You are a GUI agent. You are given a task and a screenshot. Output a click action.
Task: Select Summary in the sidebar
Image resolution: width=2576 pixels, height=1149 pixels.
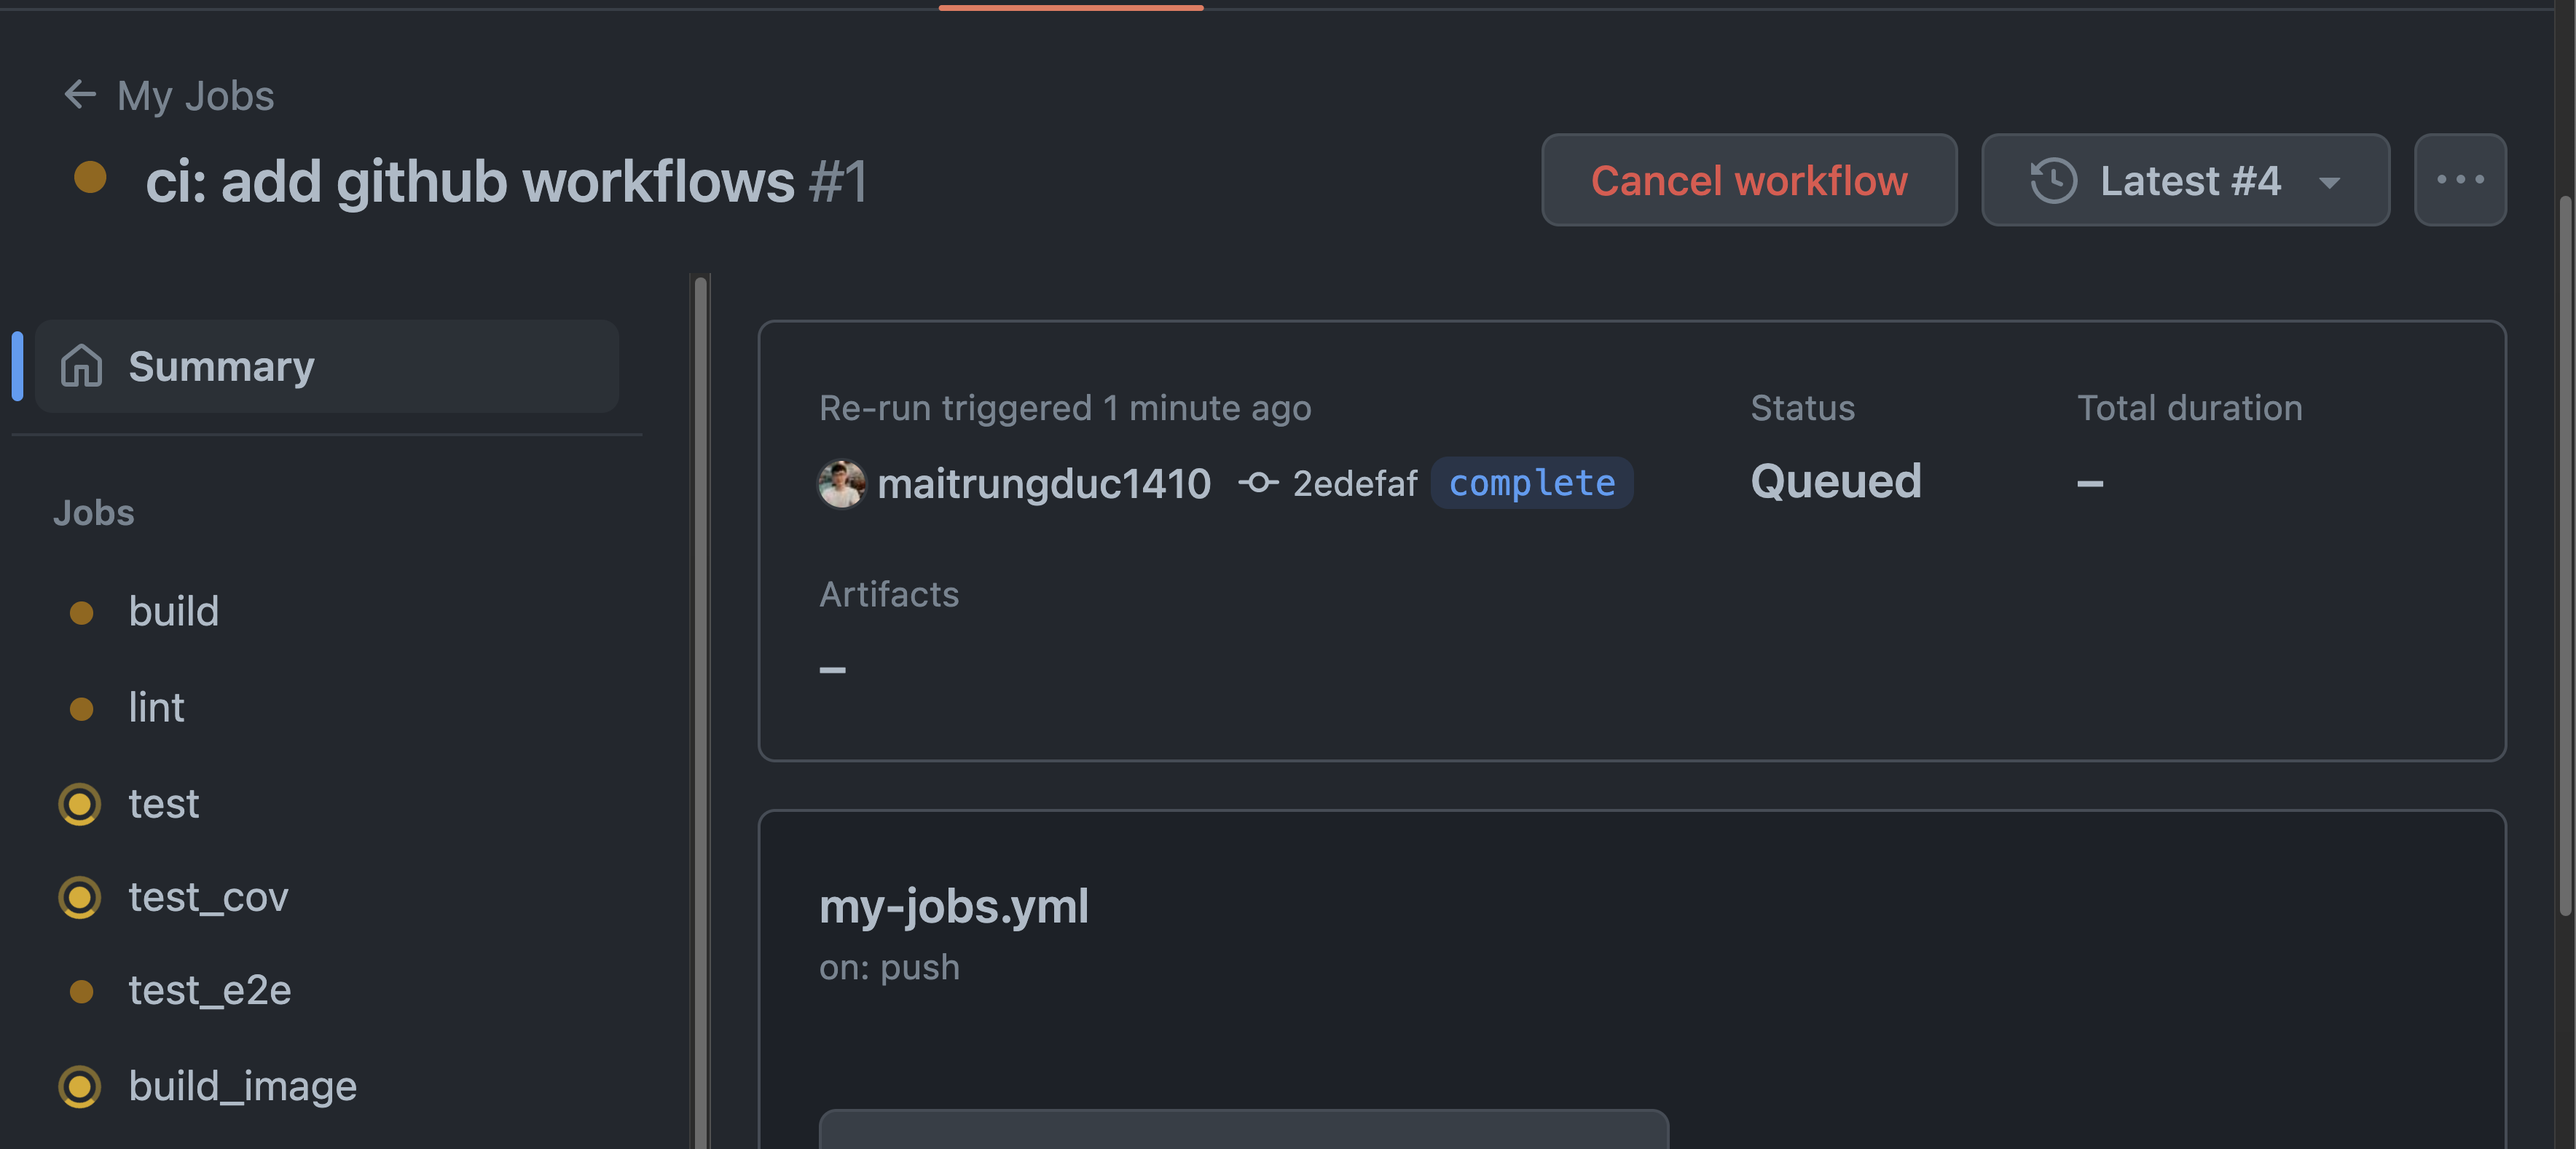(221, 366)
